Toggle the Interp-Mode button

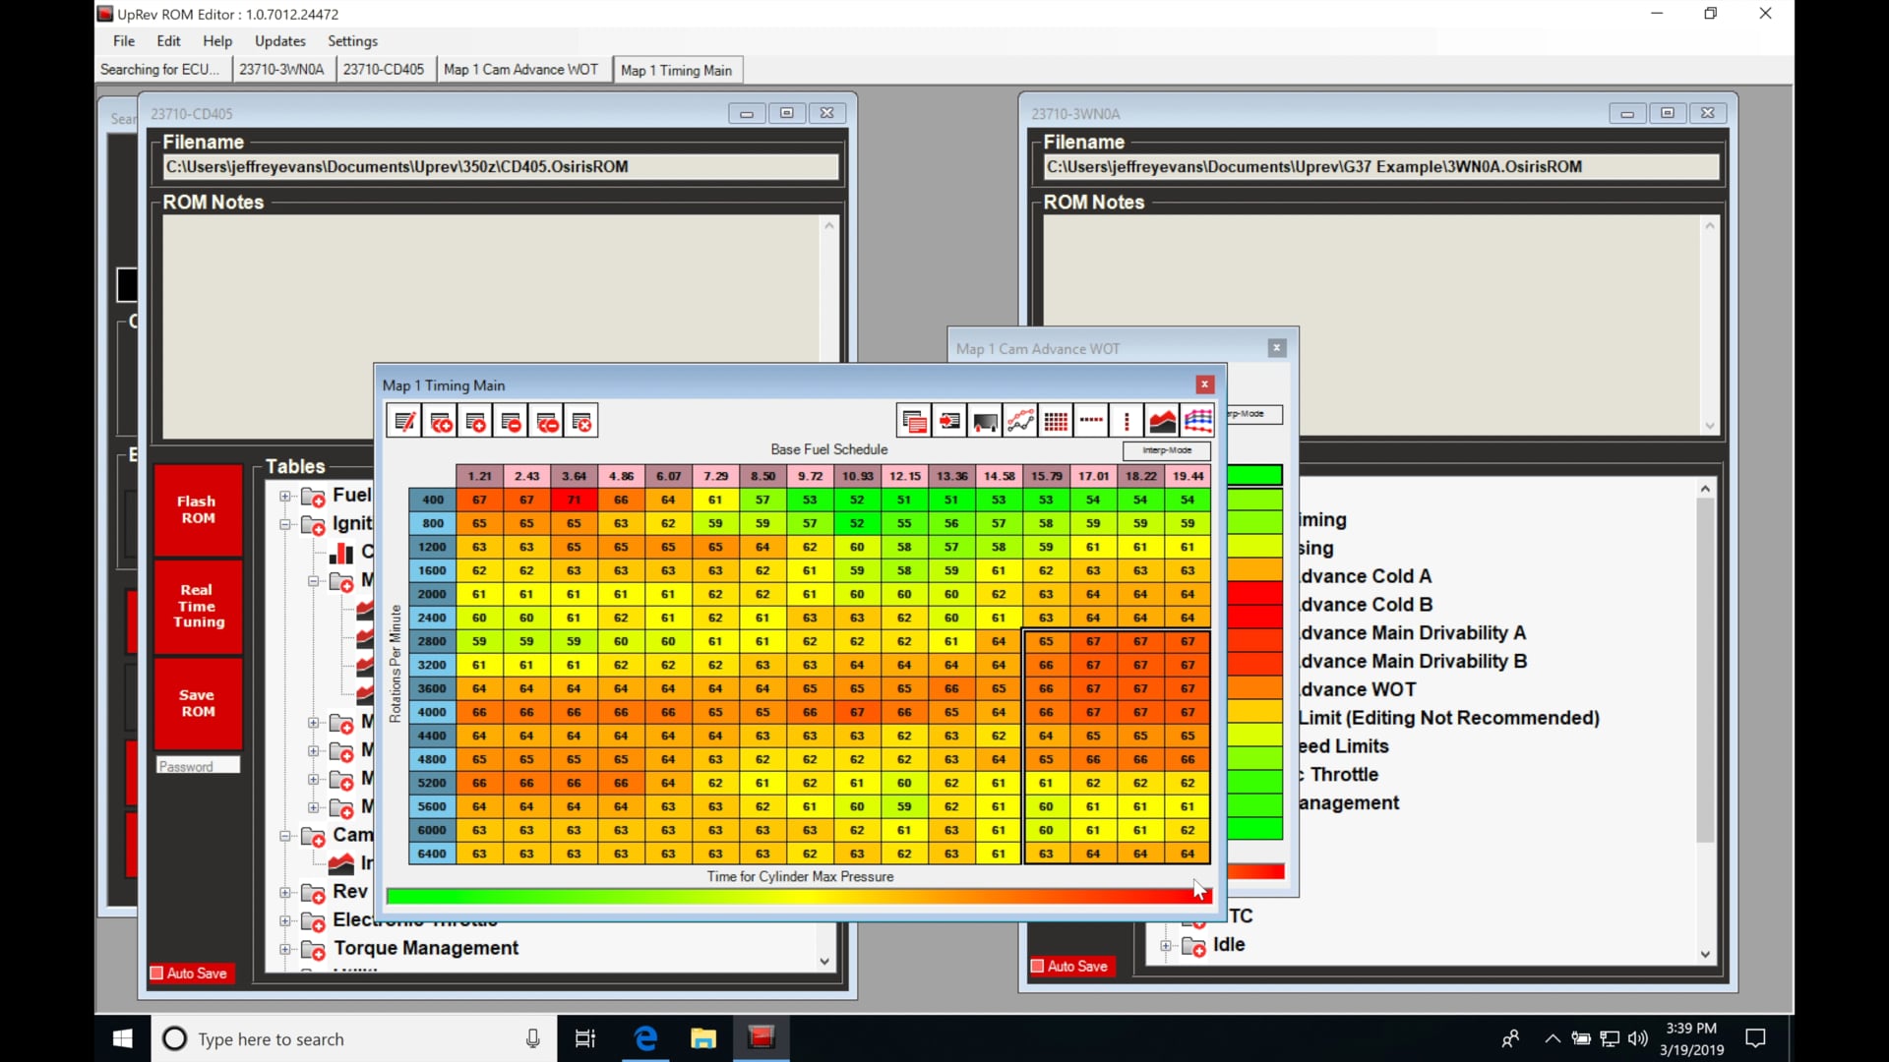pos(1166,451)
